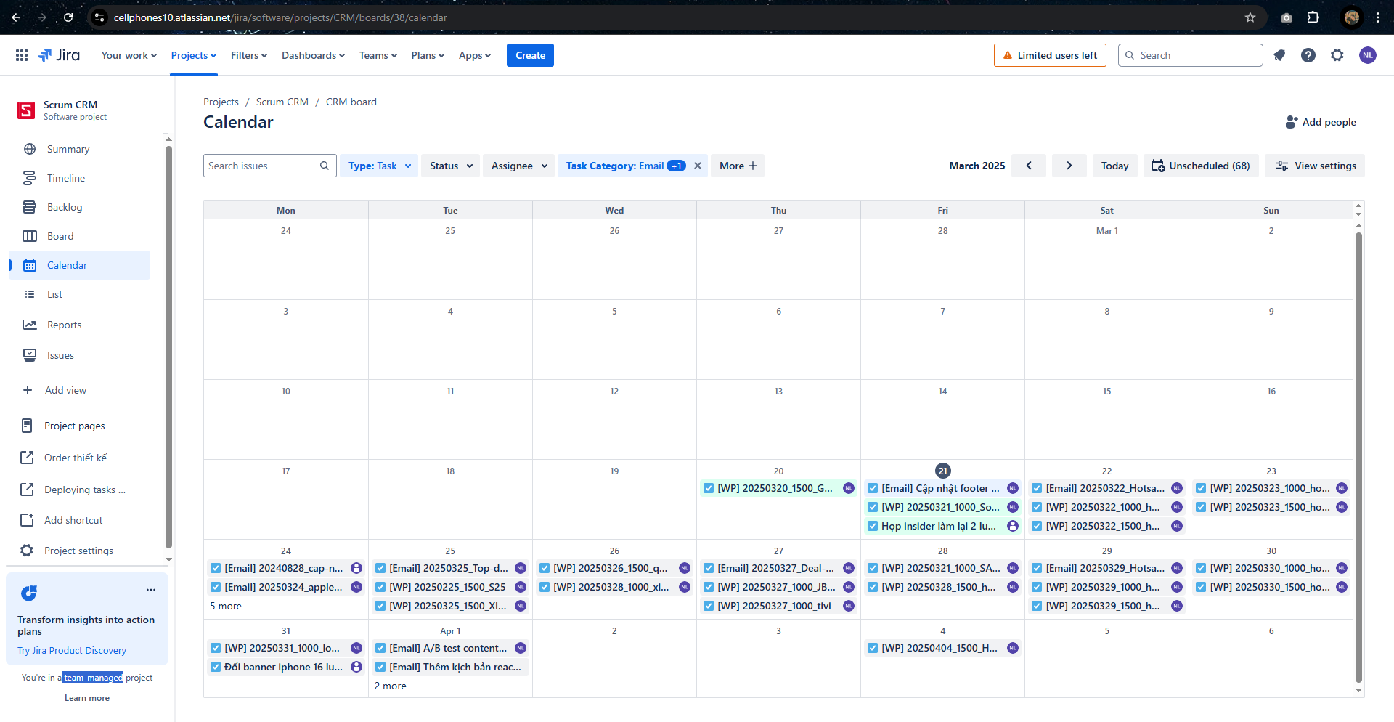Click the global Search box
This screenshot has height=722, width=1394.
(x=1190, y=55)
